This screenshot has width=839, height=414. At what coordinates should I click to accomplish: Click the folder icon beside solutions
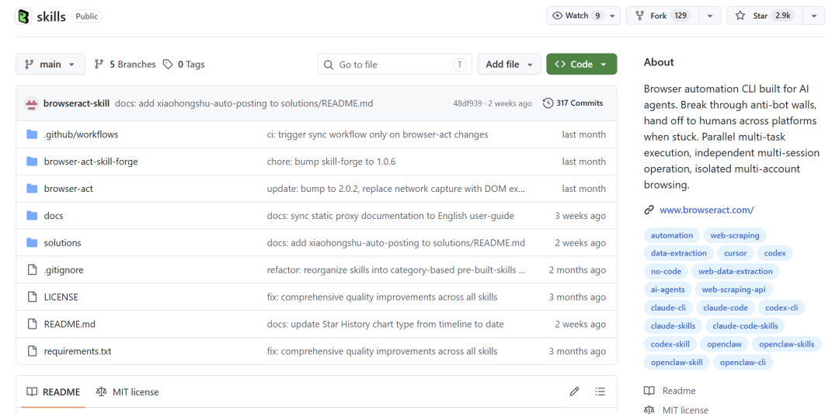pyautogui.click(x=32, y=243)
